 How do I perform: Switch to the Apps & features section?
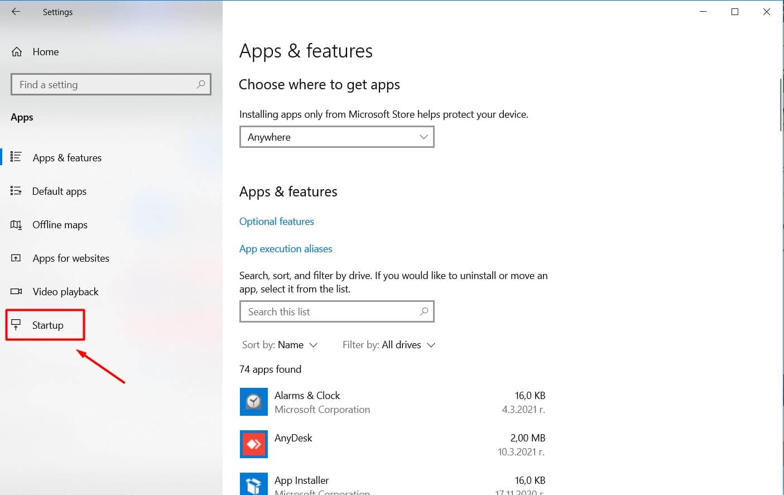point(67,157)
